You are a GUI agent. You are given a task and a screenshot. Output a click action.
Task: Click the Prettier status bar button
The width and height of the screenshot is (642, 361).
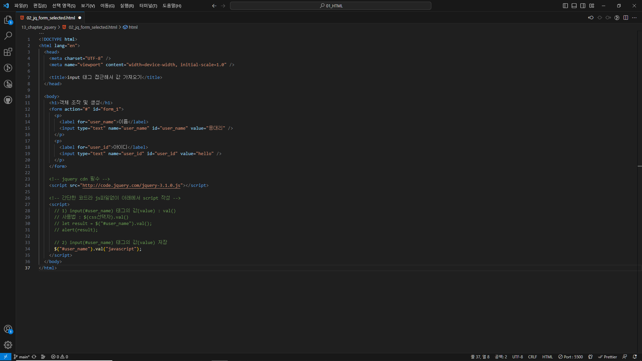point(608,357)
